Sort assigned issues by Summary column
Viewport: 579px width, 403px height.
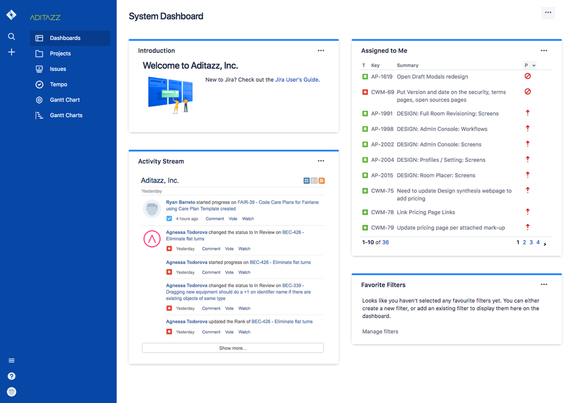click(407, 66)
